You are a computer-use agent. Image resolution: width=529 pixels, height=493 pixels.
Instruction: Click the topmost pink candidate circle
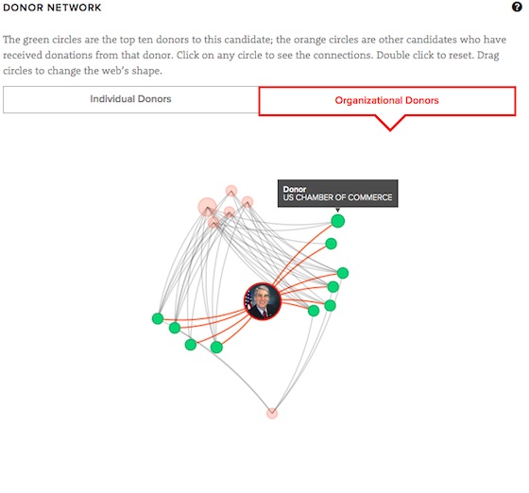pyautogui.click(x=231, y=191)
